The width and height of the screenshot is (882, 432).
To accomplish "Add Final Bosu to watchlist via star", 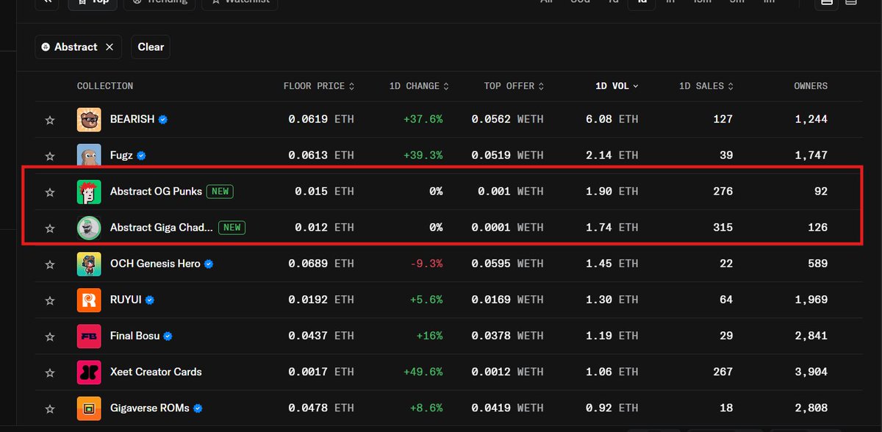I will [x=50, y=336].
